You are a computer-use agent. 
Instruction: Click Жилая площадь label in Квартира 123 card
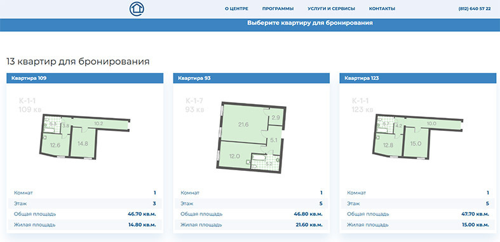click(368, 225)
